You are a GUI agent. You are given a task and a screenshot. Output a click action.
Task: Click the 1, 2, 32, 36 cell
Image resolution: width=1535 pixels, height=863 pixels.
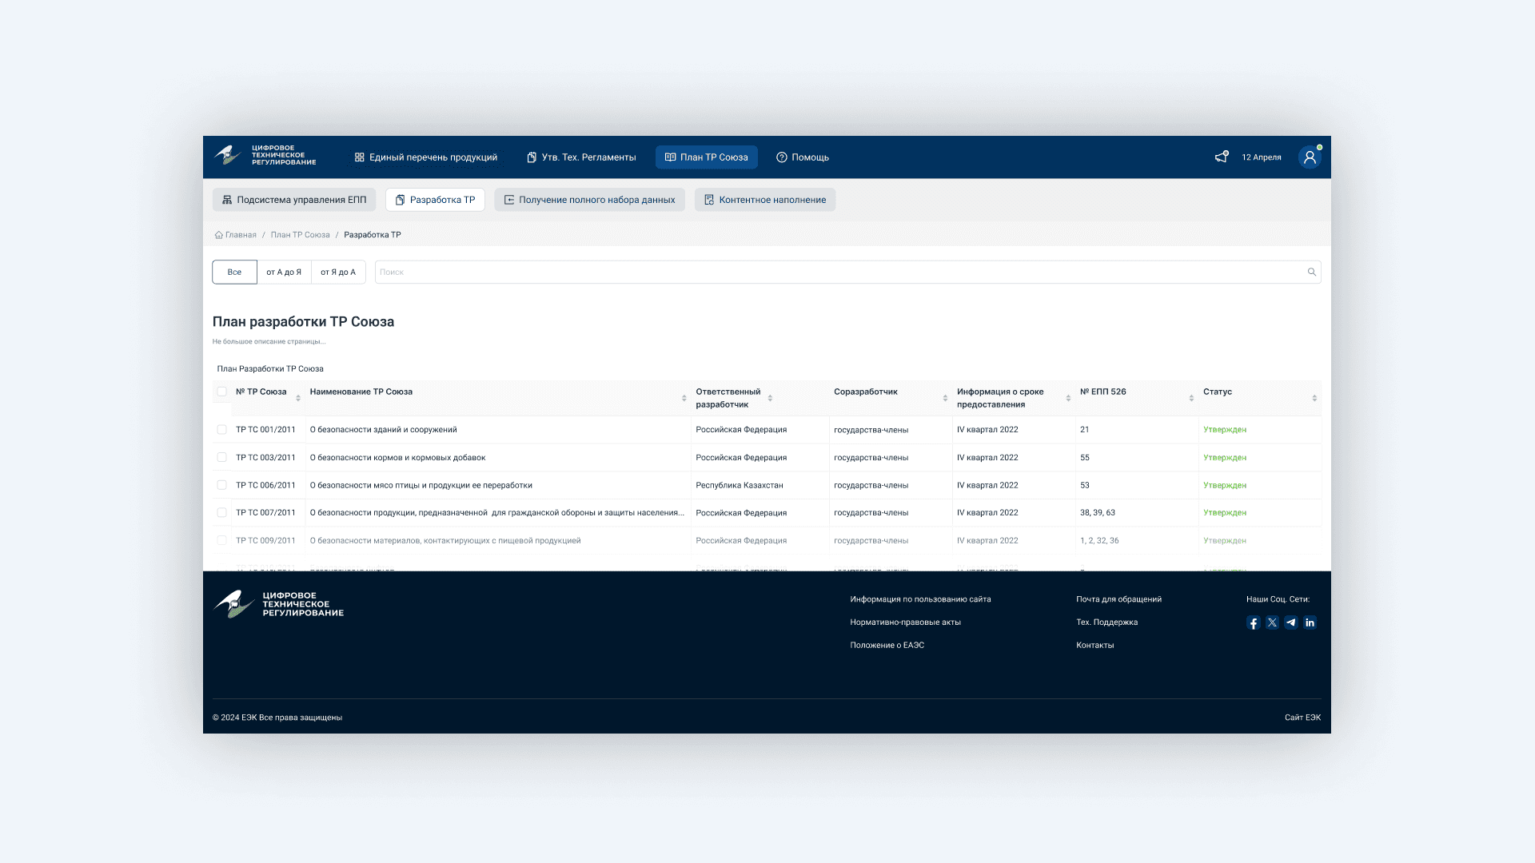[x=1099, y=541]
